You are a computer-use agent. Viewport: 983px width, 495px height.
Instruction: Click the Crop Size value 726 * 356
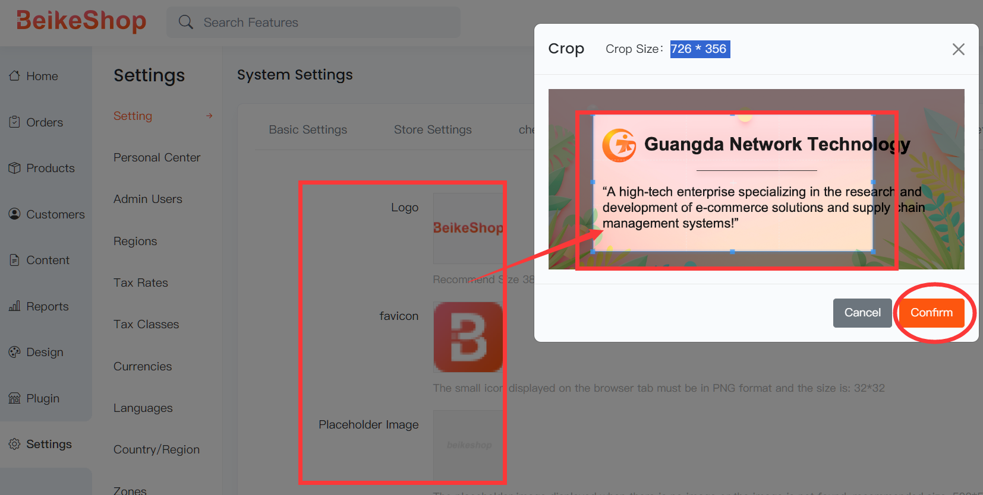(700, 49)
